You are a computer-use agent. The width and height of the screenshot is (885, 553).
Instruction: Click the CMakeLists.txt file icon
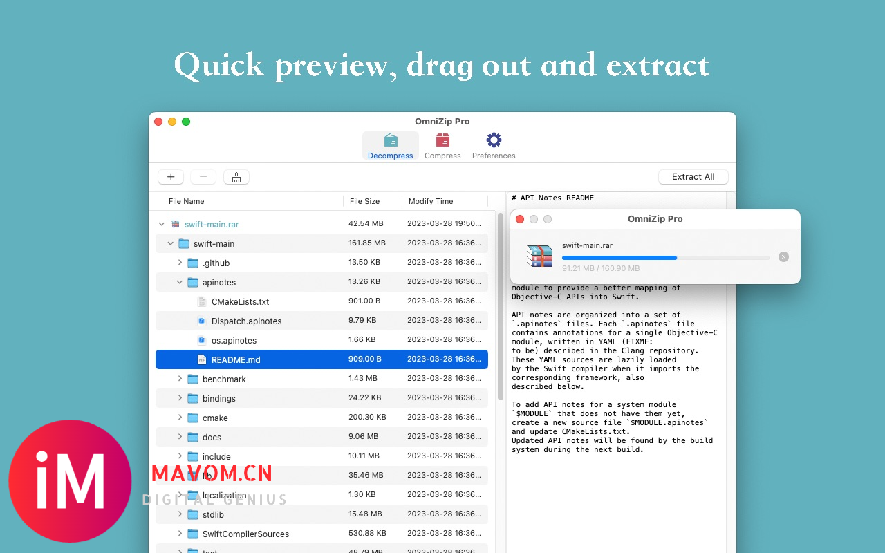202,301
